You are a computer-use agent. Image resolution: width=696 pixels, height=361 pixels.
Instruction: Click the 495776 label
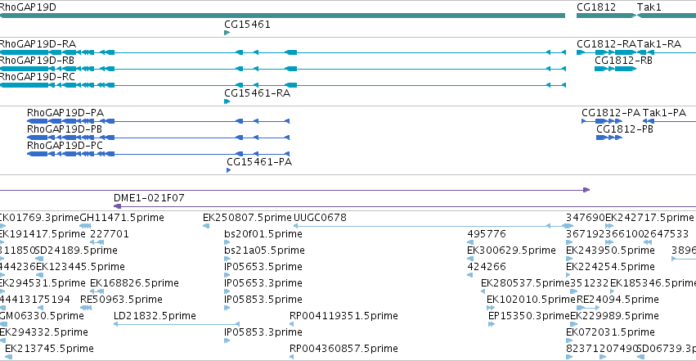[487, 233]
